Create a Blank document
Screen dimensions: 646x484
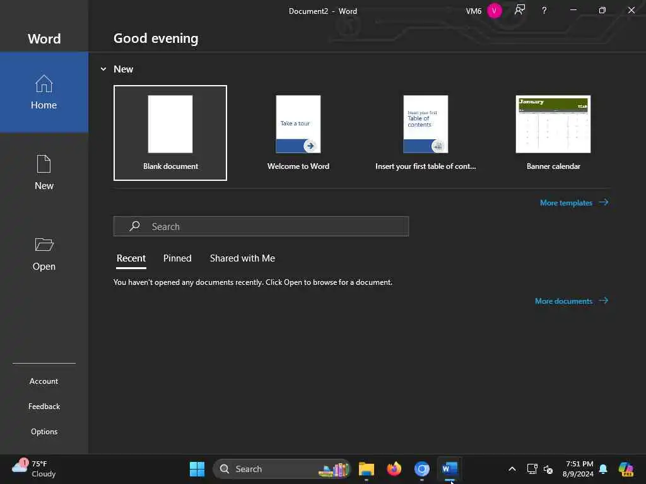tap(170, 133)
